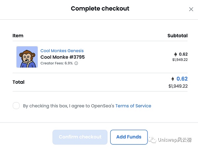Close the Complete checkout dialog

pyautogui.click(x=191, y=9)
